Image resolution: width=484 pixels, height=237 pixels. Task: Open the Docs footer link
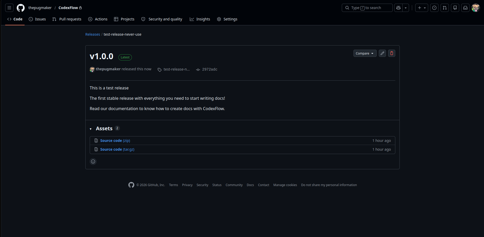click(x=250, y=185)
